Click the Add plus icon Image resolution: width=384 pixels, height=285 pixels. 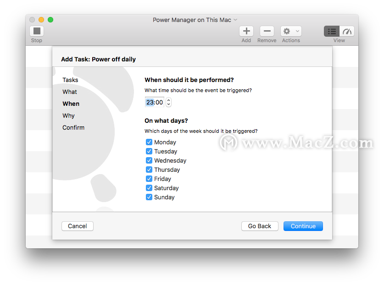pos(246,31)
